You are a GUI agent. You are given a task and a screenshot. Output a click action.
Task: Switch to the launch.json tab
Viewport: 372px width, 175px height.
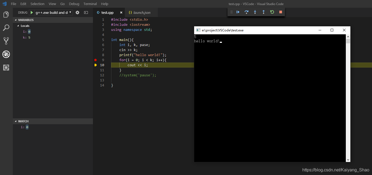pos(142,12)
